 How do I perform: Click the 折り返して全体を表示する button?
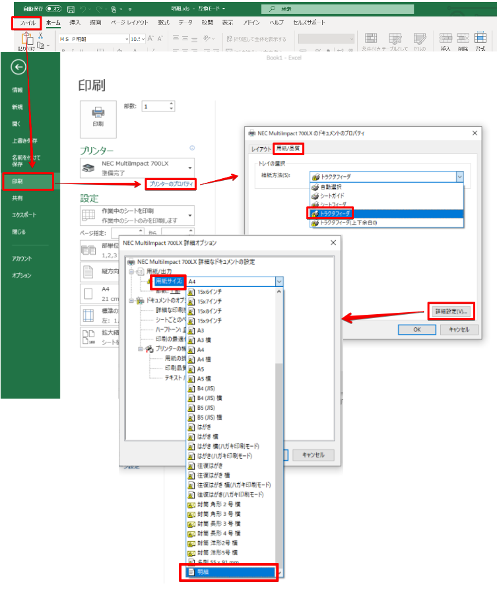tap(256, 39)
